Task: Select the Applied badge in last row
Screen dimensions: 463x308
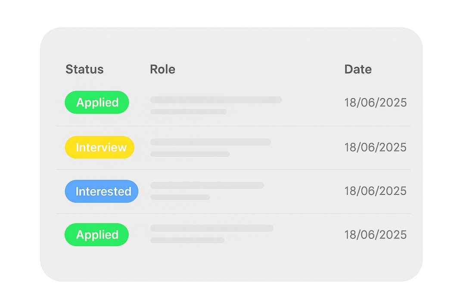Action: point(96,234)
